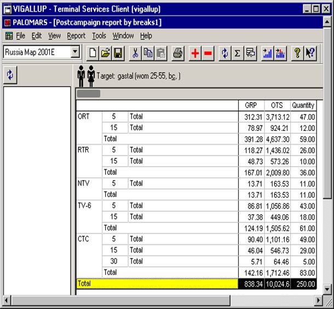This screenshot has height=309, width=334.
Task: Click the Copy toolbar icon
Action: pos(148,53)
